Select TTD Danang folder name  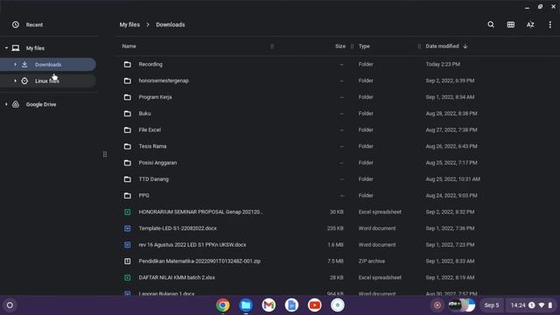tap(154, 179)
